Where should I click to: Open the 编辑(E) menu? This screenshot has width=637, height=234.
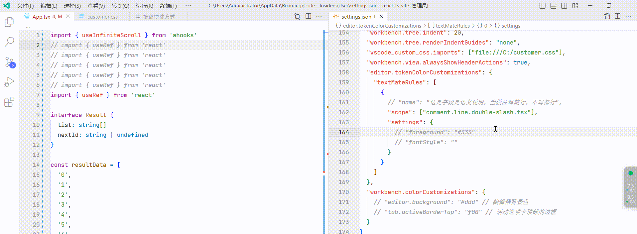(49, 6)
